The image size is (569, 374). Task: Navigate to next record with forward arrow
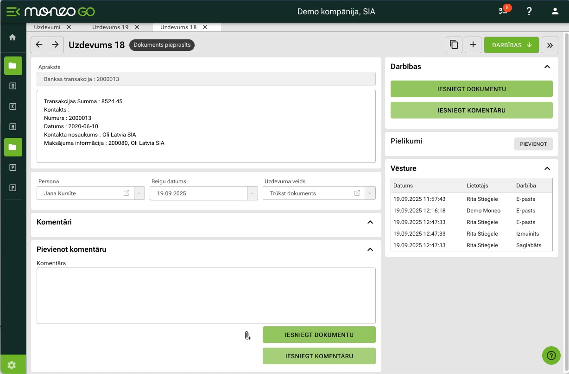(55, 45)
